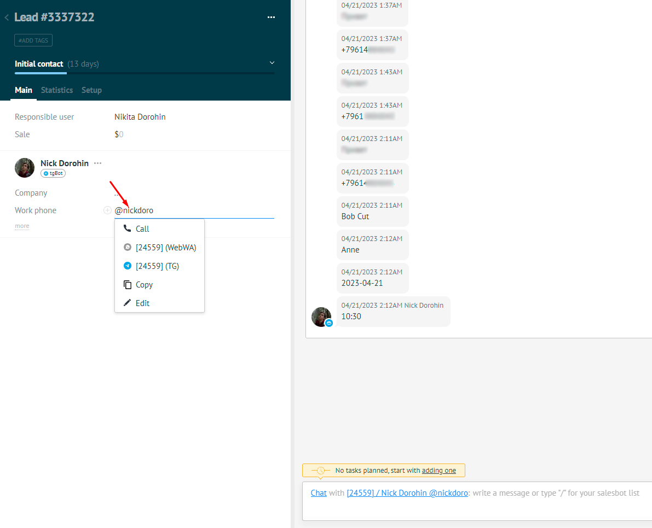Click the clock icon in tasks banner
Screen dimensions: 652x528
[320, 471]
